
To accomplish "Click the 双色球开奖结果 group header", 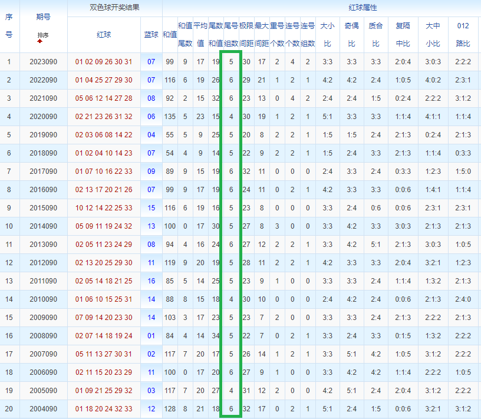I will coord(115,8).
